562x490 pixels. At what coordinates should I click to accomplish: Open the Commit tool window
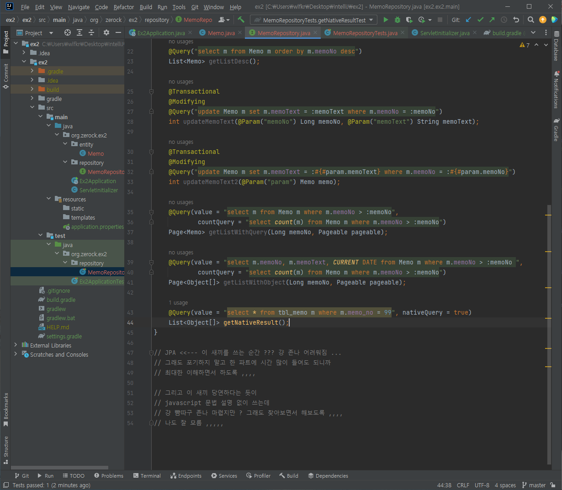pyautogui.click(x=5, y=76)
